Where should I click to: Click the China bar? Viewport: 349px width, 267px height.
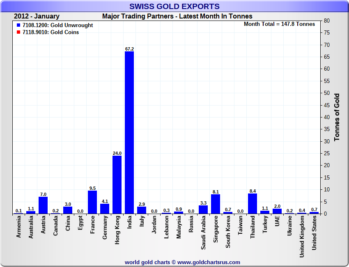tap(68, 210)
